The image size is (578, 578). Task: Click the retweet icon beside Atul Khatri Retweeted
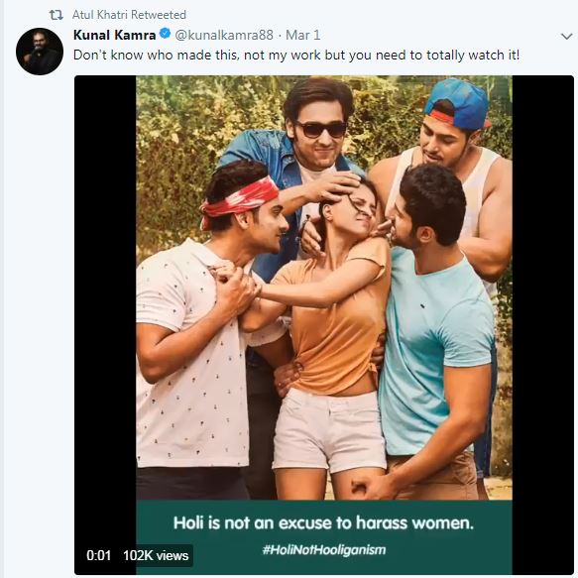click(x=57, y=15)
